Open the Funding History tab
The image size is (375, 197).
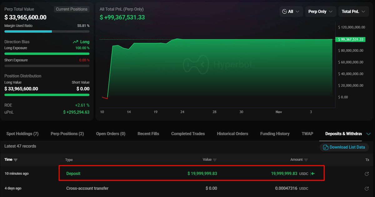(x=275, y=134)
